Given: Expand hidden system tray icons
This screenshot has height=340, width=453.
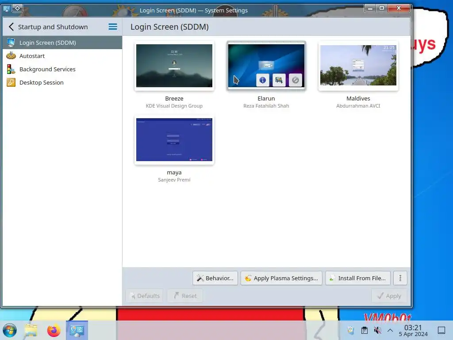Looking at the screenshot, I should tap(390, 330).
